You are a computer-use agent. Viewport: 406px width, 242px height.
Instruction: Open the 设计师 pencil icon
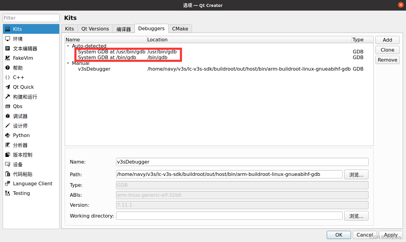click(x=8, y=126)
